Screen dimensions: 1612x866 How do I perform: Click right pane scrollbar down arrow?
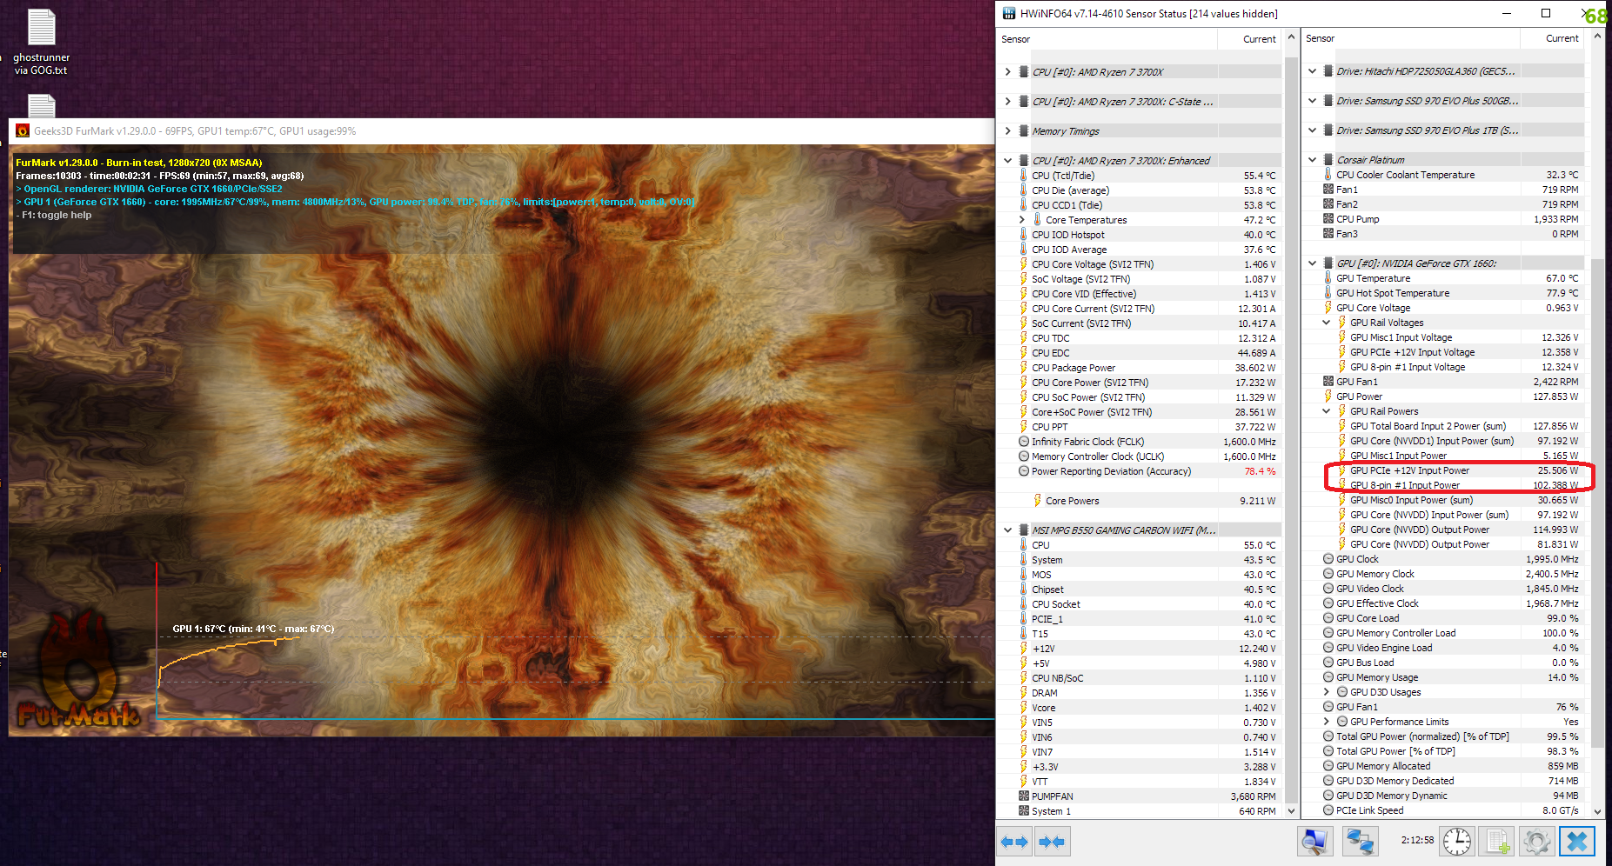tap(1597, 810)
